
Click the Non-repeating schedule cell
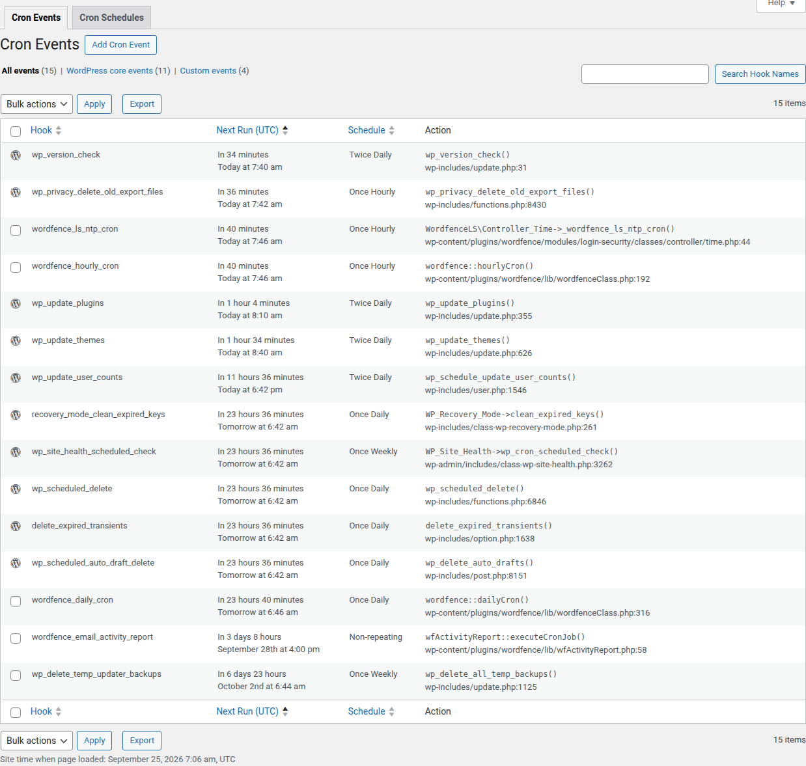point(376,637)
